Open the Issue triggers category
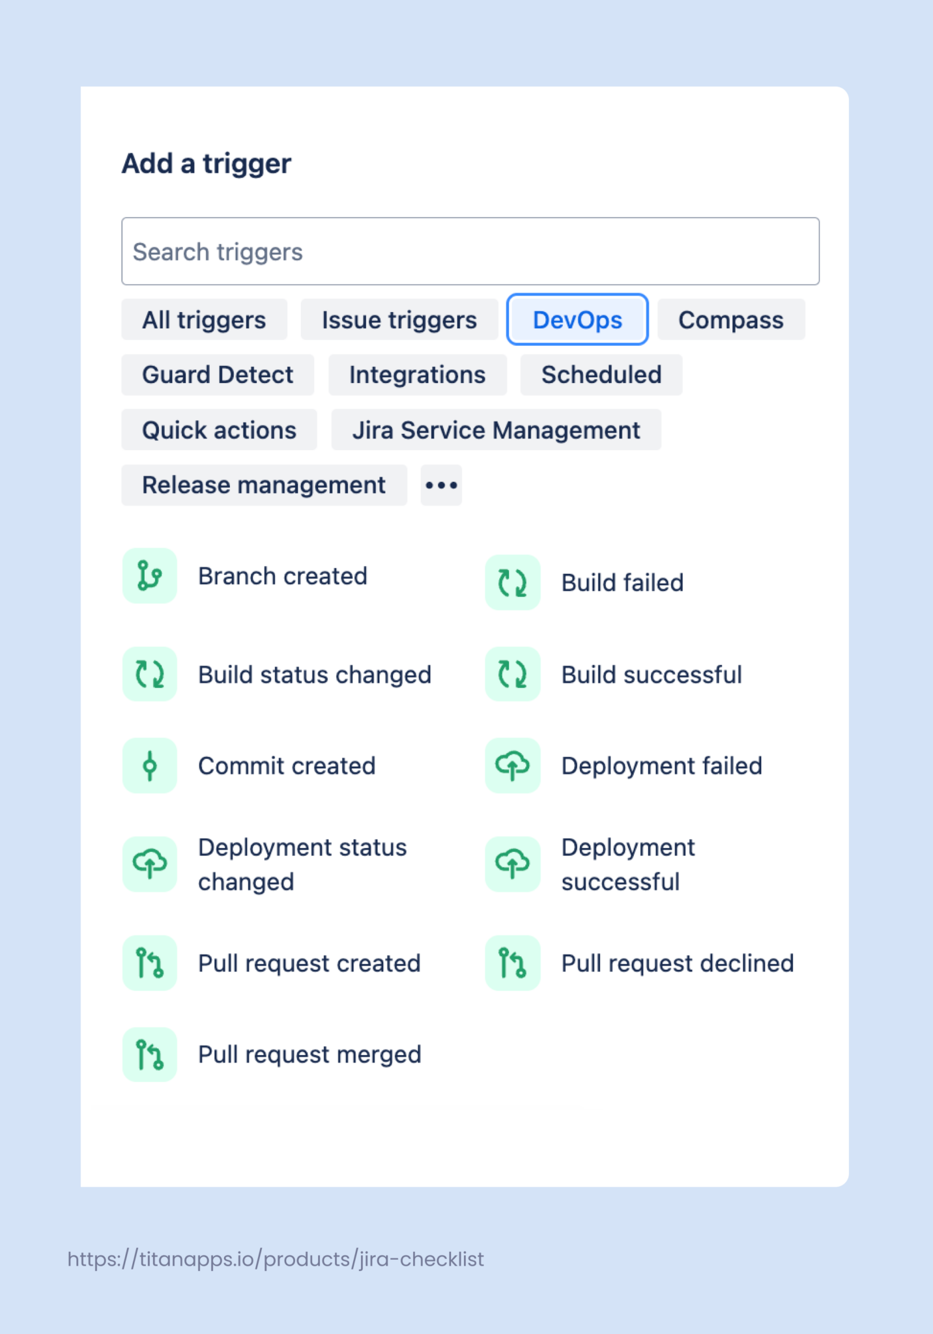 point(399,319)
